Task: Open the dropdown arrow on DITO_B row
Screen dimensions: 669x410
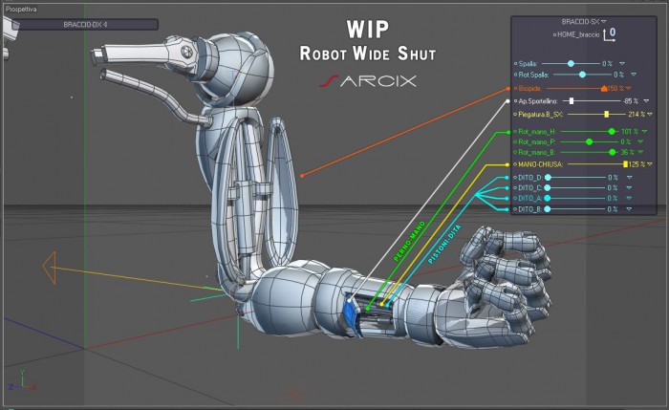Action: pos(629,209)
